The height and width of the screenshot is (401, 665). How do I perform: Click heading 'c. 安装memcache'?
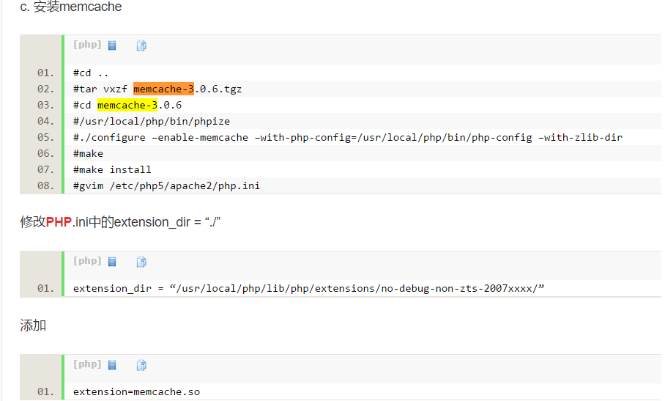(x=71, y=7)
